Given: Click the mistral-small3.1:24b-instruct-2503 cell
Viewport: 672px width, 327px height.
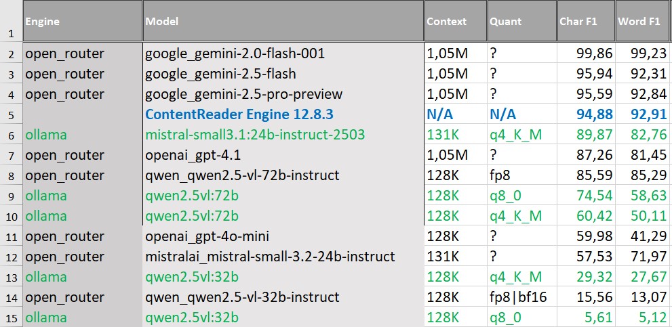Looking at the screenshot, I should coord(255,135).
